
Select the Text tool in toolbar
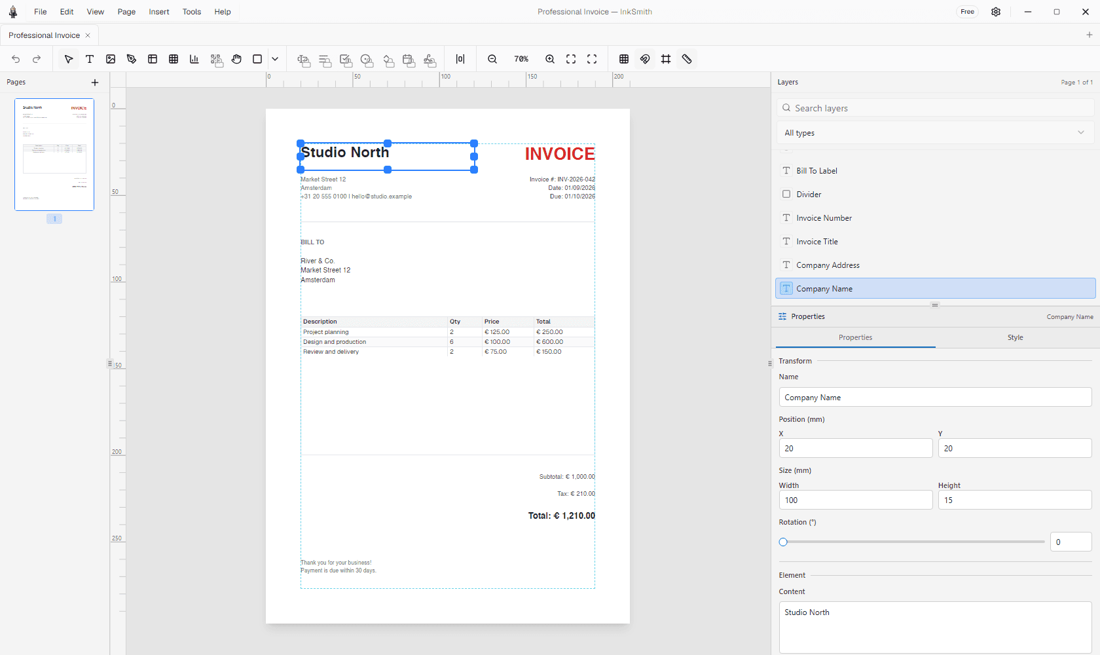tap(90, 59)
